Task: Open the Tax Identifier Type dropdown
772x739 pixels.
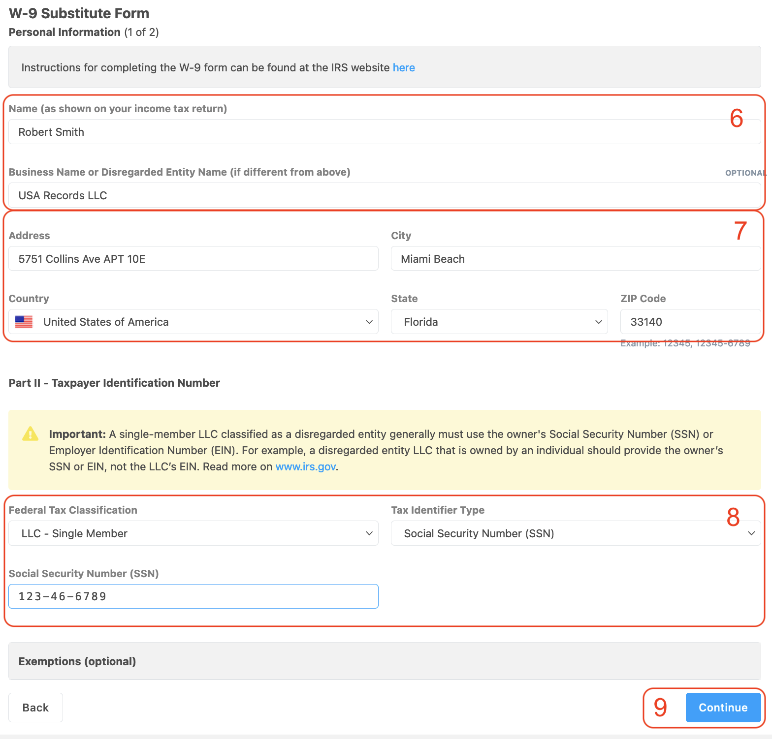Action: pos(575,533)
